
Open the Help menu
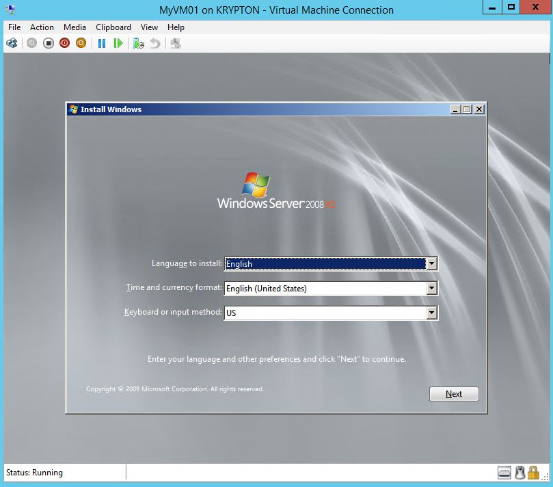click(x=176, y=27)
